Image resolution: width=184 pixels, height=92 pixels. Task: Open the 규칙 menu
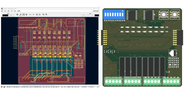(11, 11)
